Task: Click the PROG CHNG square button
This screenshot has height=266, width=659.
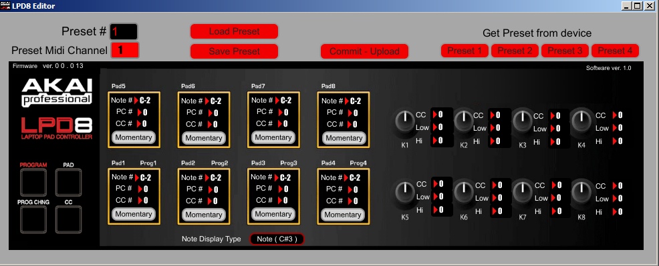Action: pyautogui.click(x=33, y=220)
